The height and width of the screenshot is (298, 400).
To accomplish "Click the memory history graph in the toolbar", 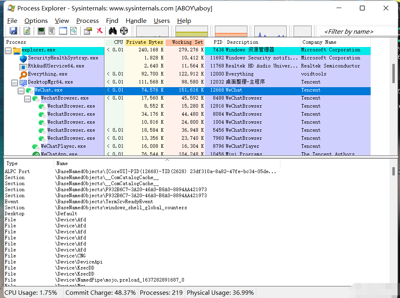I will pos(192,31).
